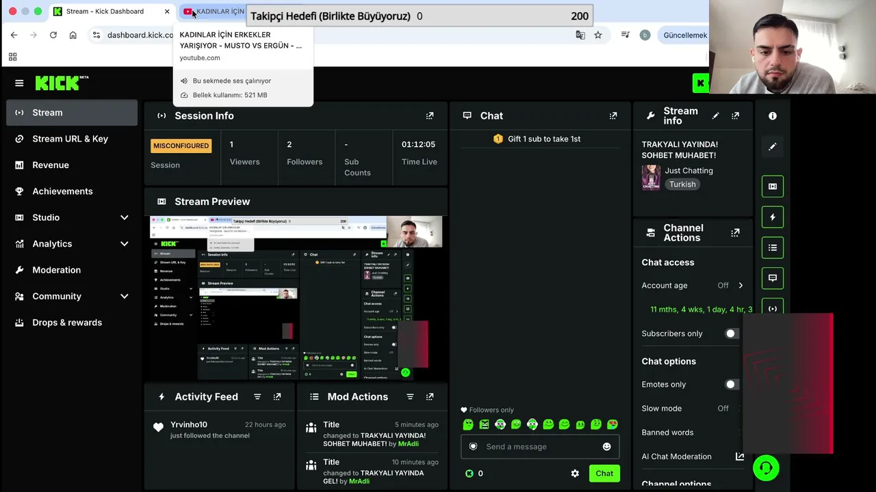
Task: Open filter options in Activity Feed
Action: coord(257,397)
